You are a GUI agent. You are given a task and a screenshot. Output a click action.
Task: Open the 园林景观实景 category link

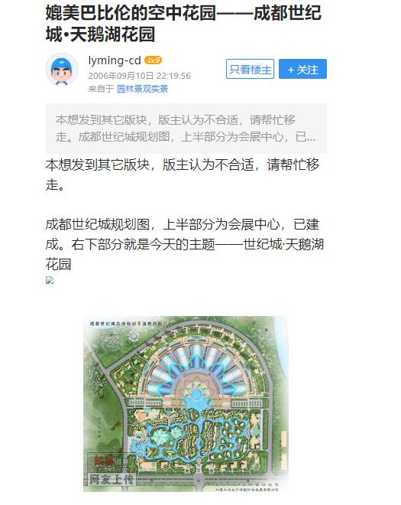tap(142, 89)
